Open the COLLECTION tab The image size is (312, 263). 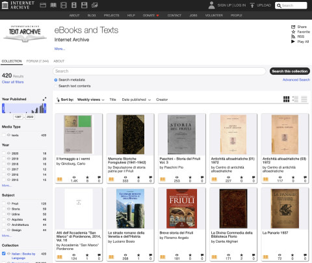click(x=12, y=61)
